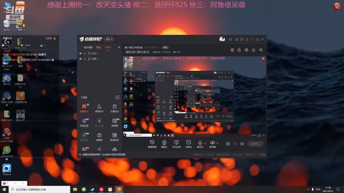Open the Windows notification center icon
Screen dimensions: 344x193
(x=338, y=189)
